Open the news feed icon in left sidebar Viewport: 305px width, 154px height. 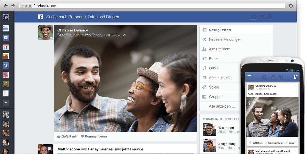click(x=6, y=28)
